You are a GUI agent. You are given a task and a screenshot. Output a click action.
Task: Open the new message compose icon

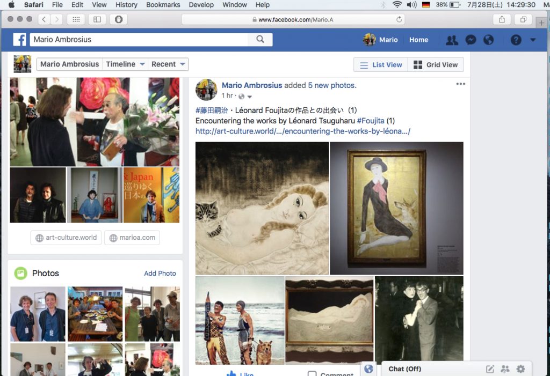(x=490, y=368)
